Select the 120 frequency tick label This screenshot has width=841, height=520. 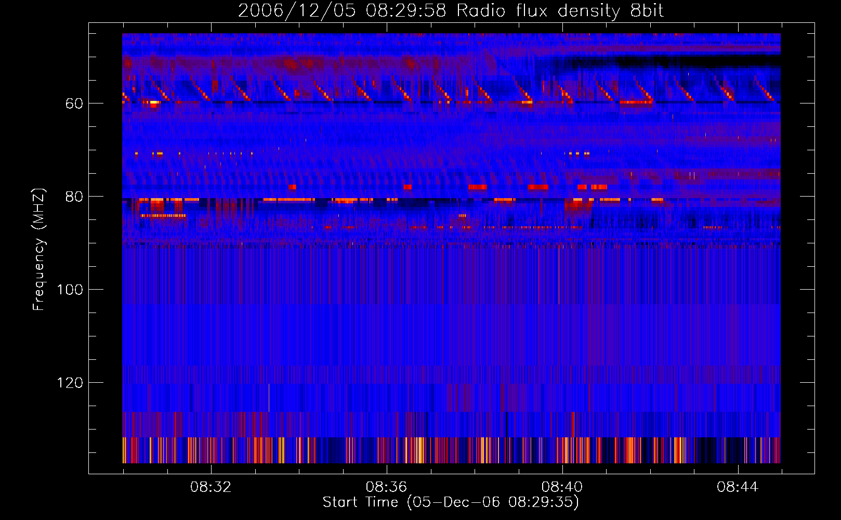(70, 383)
